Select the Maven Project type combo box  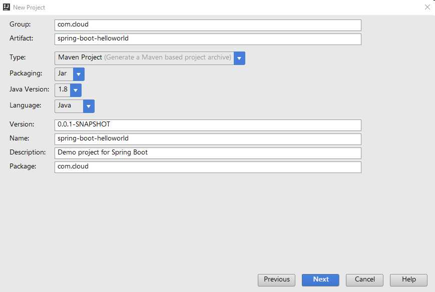pyautogui.click(x=144, y=58)
